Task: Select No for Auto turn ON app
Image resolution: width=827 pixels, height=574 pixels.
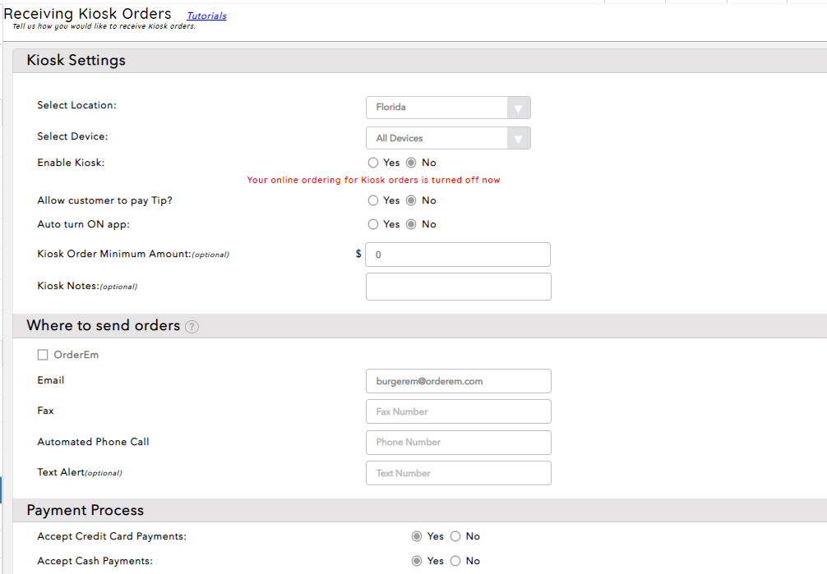Action: click(411, 224)
